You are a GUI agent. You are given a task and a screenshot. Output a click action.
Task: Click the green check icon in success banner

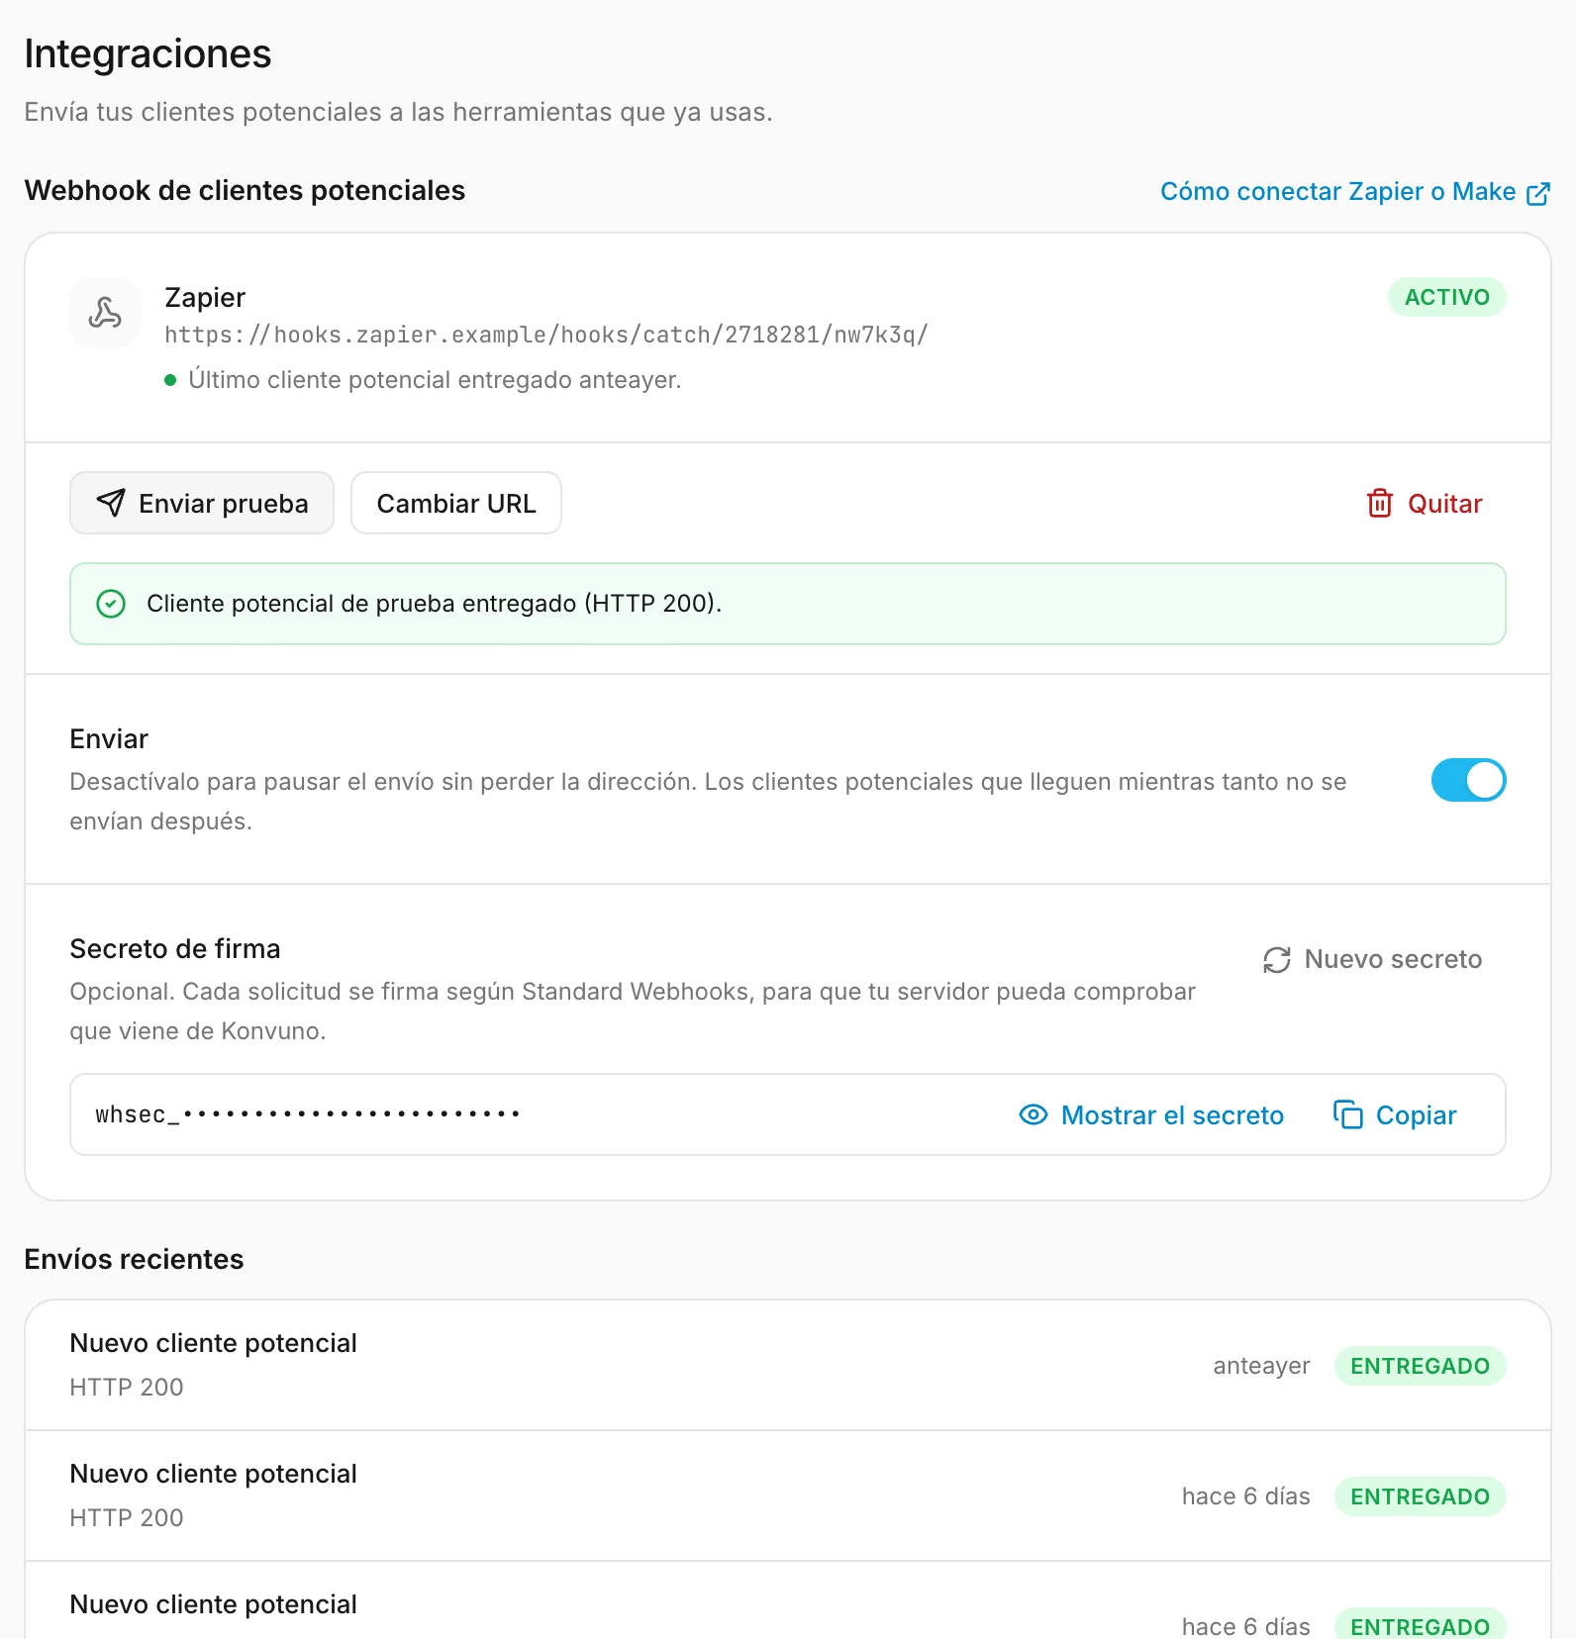111,604
